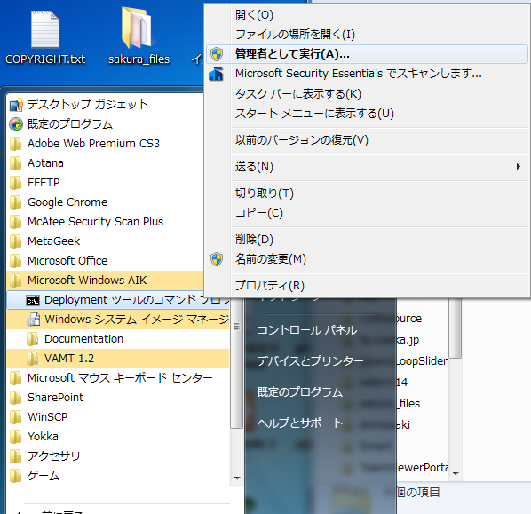Screen dimensions: 531x514
Task: Click the FFFTP folder icon
Action: (16, 183)
